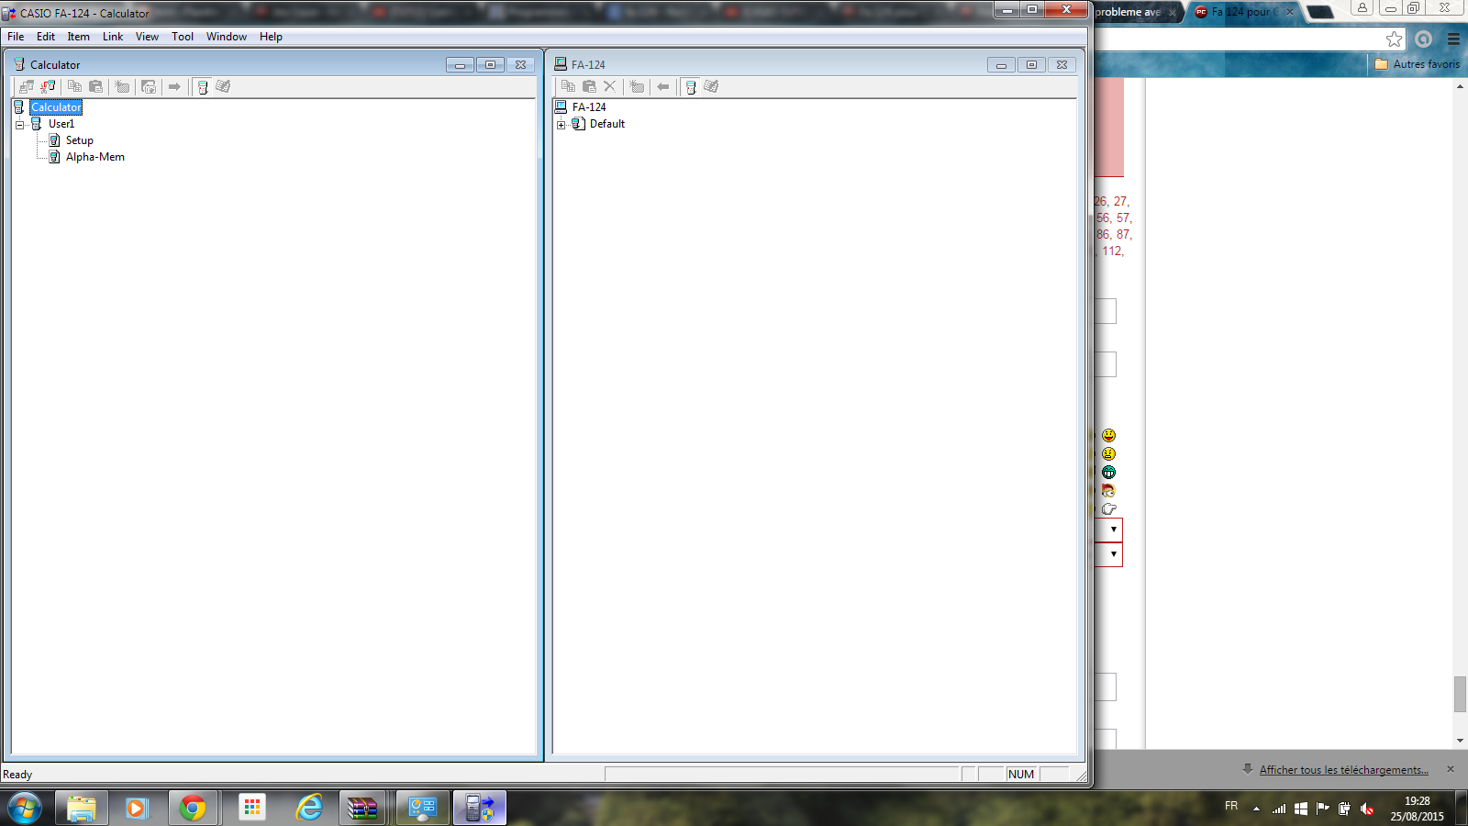Open the Item menu

coord(79,37)
